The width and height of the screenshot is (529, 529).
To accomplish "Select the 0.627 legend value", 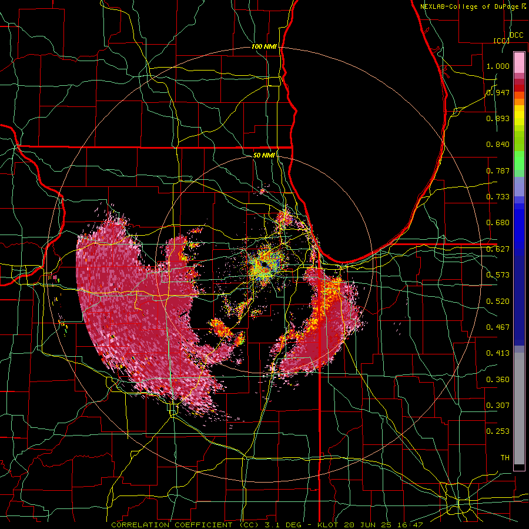I will pyautogui.click(x=498, y=249).
